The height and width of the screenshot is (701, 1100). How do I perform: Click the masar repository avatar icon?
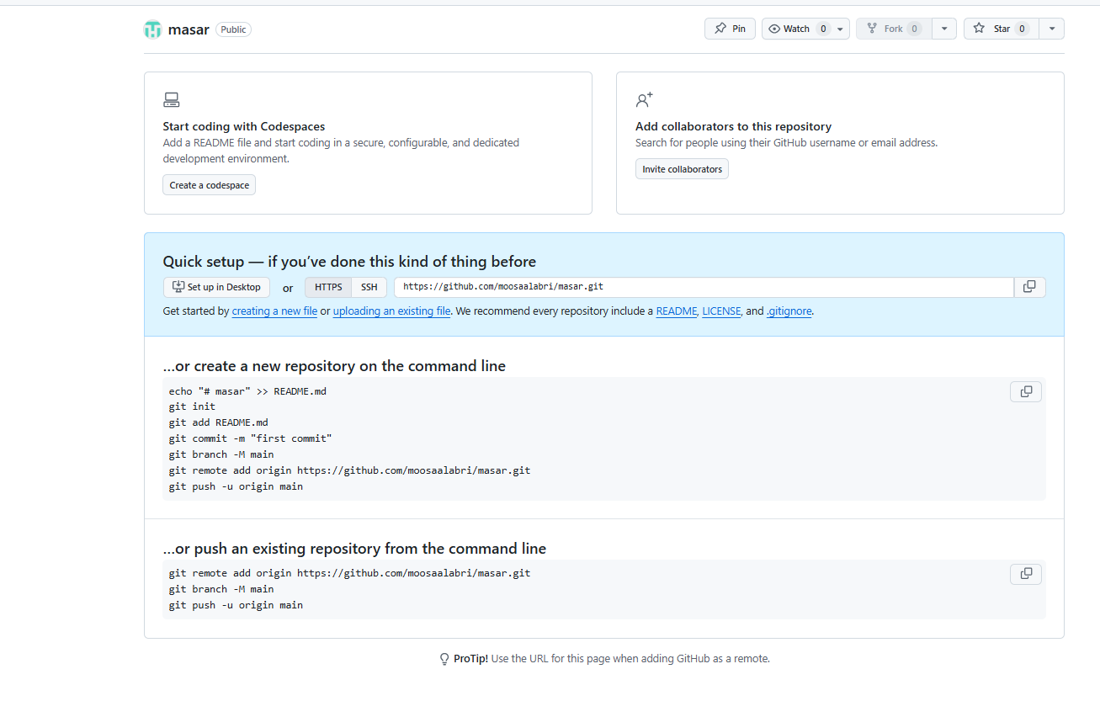tap(152, 29)
